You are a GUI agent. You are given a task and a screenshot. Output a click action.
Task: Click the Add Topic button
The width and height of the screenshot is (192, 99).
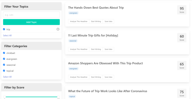click(x=31, y=22)
